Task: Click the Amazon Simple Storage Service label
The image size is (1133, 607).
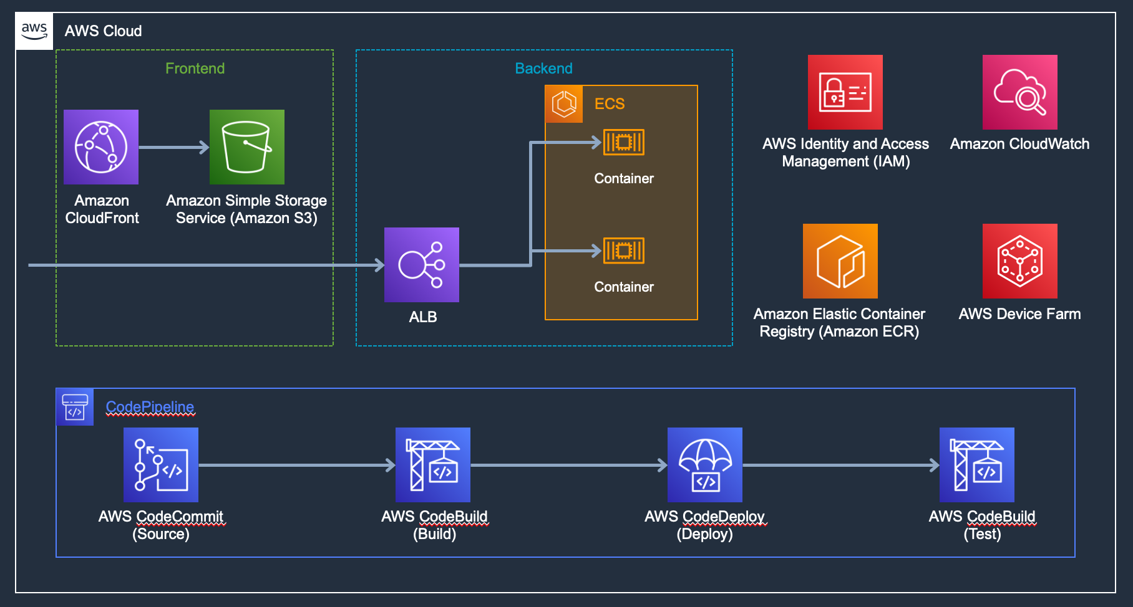Action: point(246,209)
